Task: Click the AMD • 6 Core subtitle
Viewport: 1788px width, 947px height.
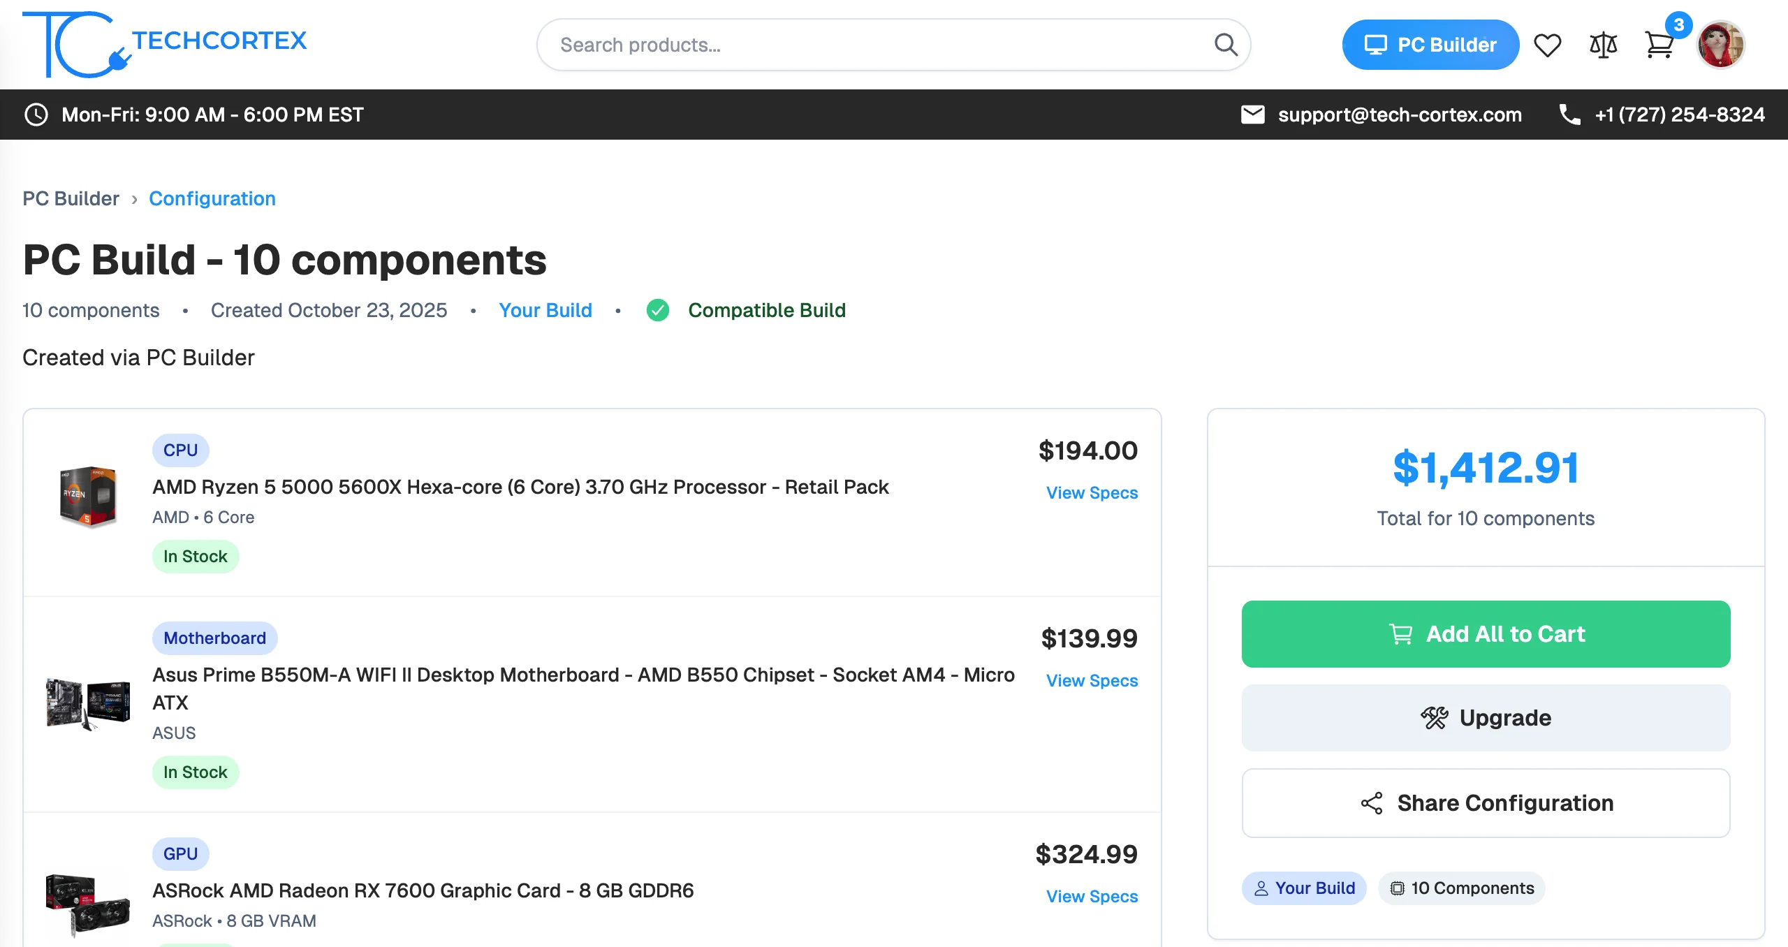Action: pyautogui.click(x=203, y=517)
